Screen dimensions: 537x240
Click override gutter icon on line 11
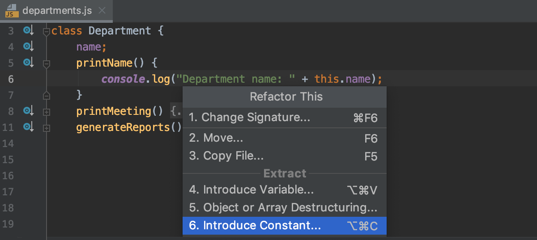click(x=29, y=127)
